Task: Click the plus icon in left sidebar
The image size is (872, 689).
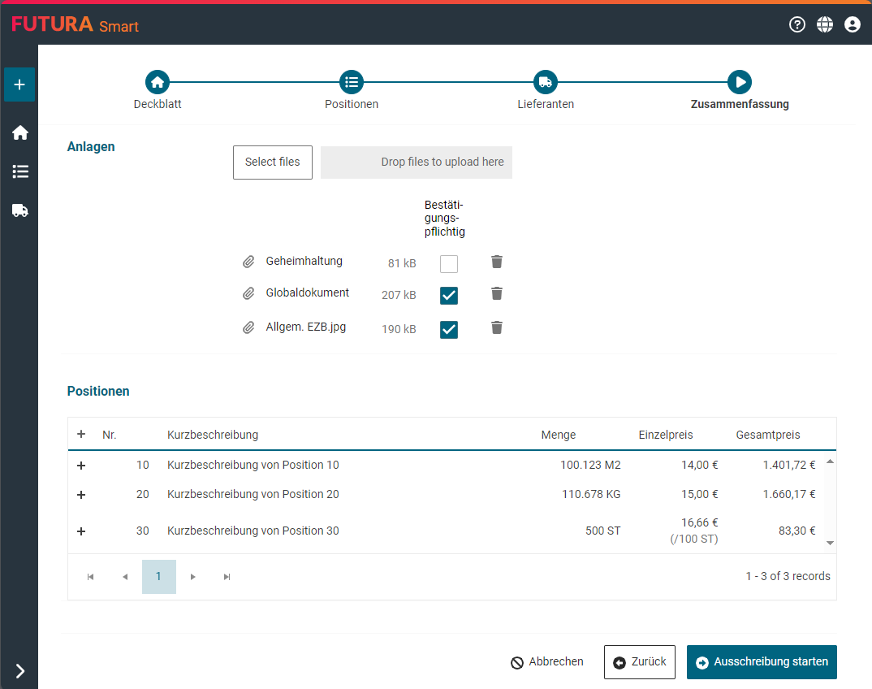Action: pos(19,84)
